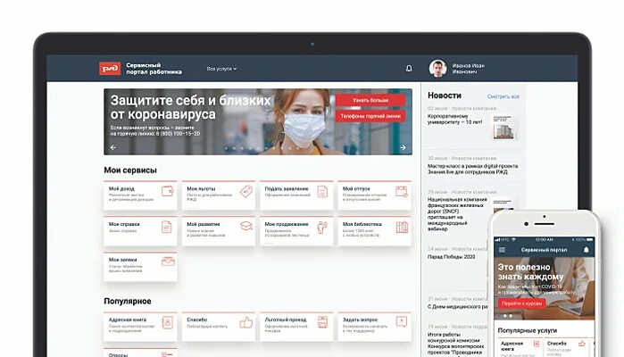Open Моя библиотека books icon card
This screenshot has width=624, height=357.
tap(374, 231)
